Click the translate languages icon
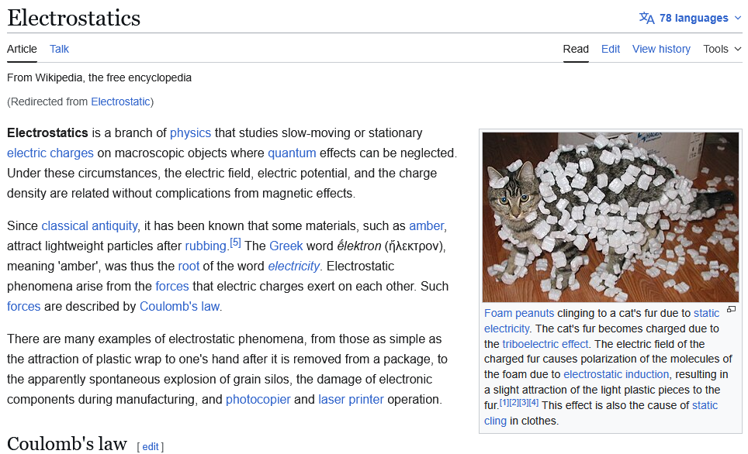Image resolution: width=748 pixels, height=454 pixels. 646,18
